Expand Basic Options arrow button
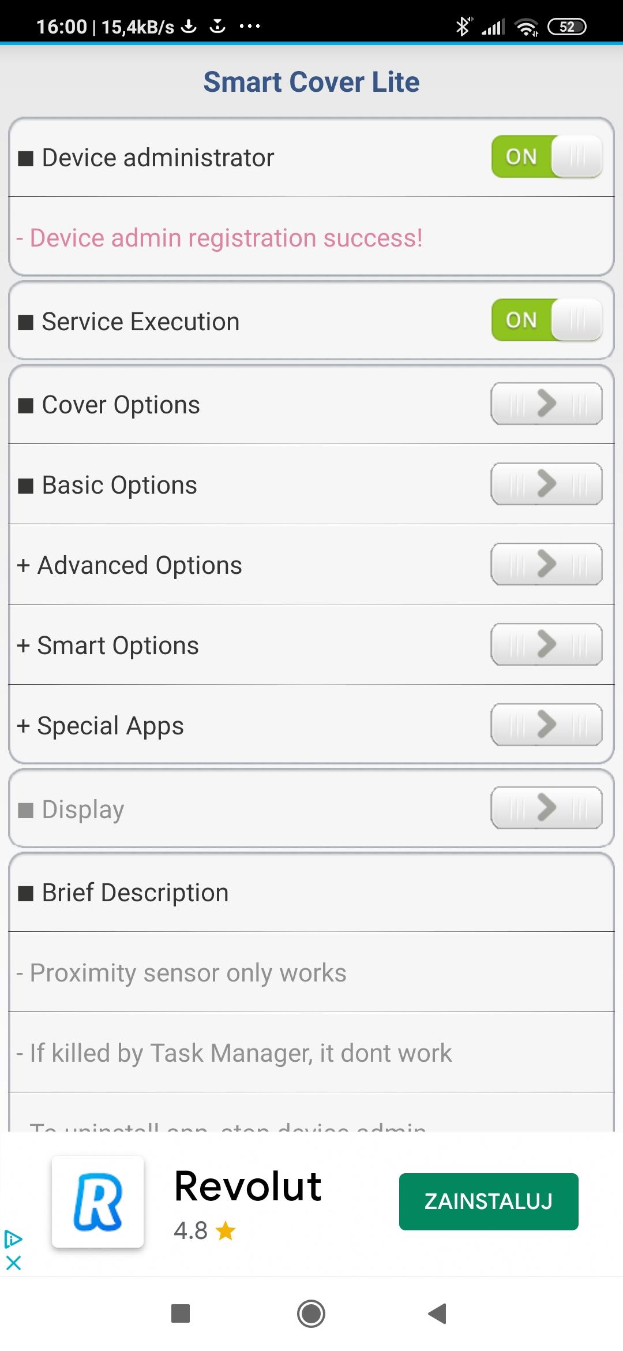The width and height of the screenshot is (623, 1351). [546, 484]
